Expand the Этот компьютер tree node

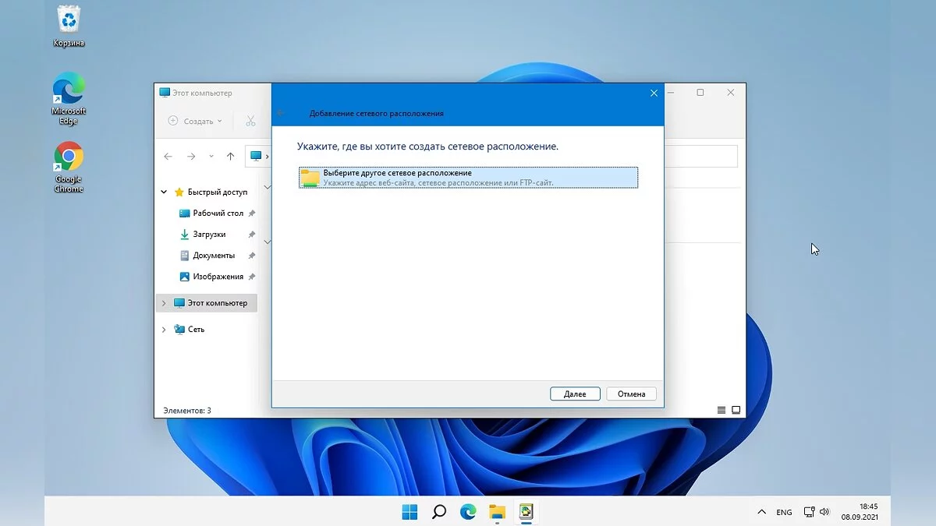tap(164, 303)
